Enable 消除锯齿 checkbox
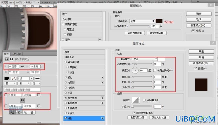The height and width of the screenshot is (125, 218). tap(144, 100)
